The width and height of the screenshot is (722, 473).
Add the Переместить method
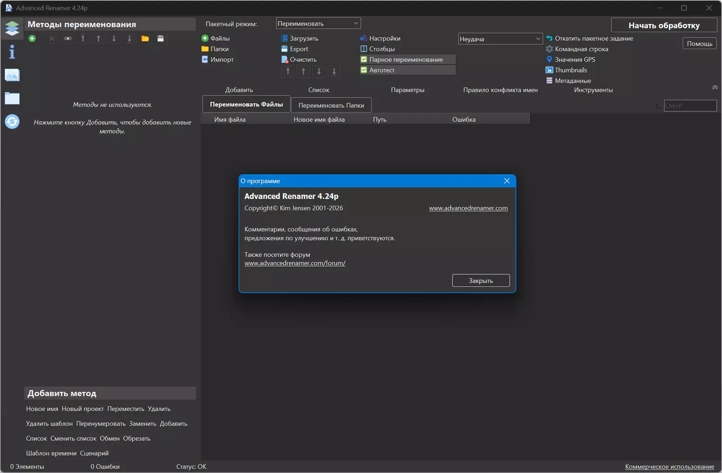pyautogui.click(x=126, y=409)
